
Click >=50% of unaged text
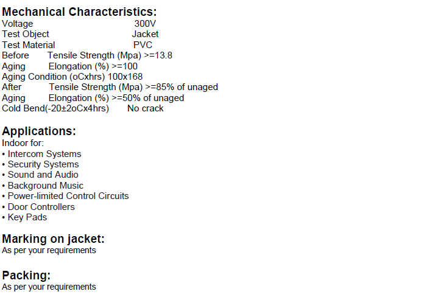pos(147,98)
